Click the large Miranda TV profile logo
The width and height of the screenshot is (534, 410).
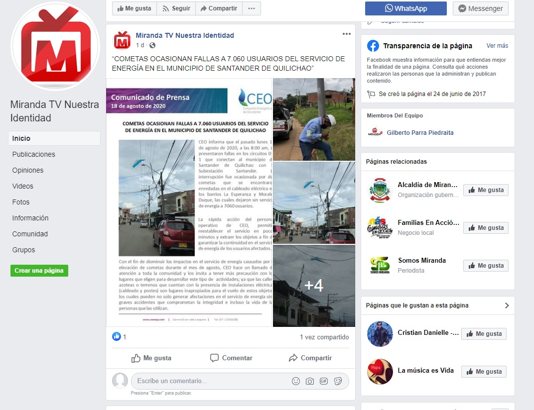(x=55, y=46)
